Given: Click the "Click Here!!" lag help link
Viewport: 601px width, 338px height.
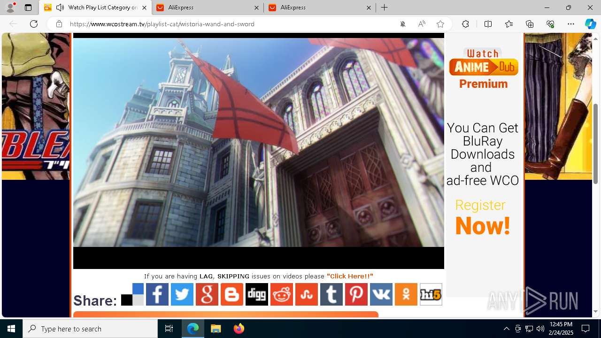Looking at the screenshot, I should 350,276.
